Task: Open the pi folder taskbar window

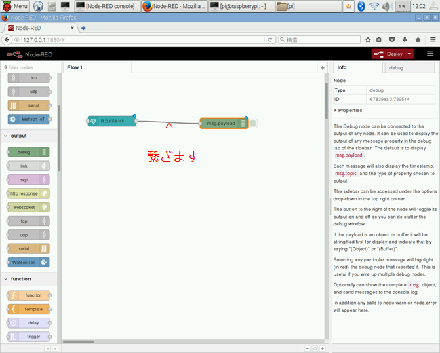Action: click(308, 6)
